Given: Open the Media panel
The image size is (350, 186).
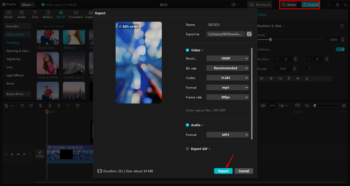Looking at the screenshot, I should coord(8,14).
